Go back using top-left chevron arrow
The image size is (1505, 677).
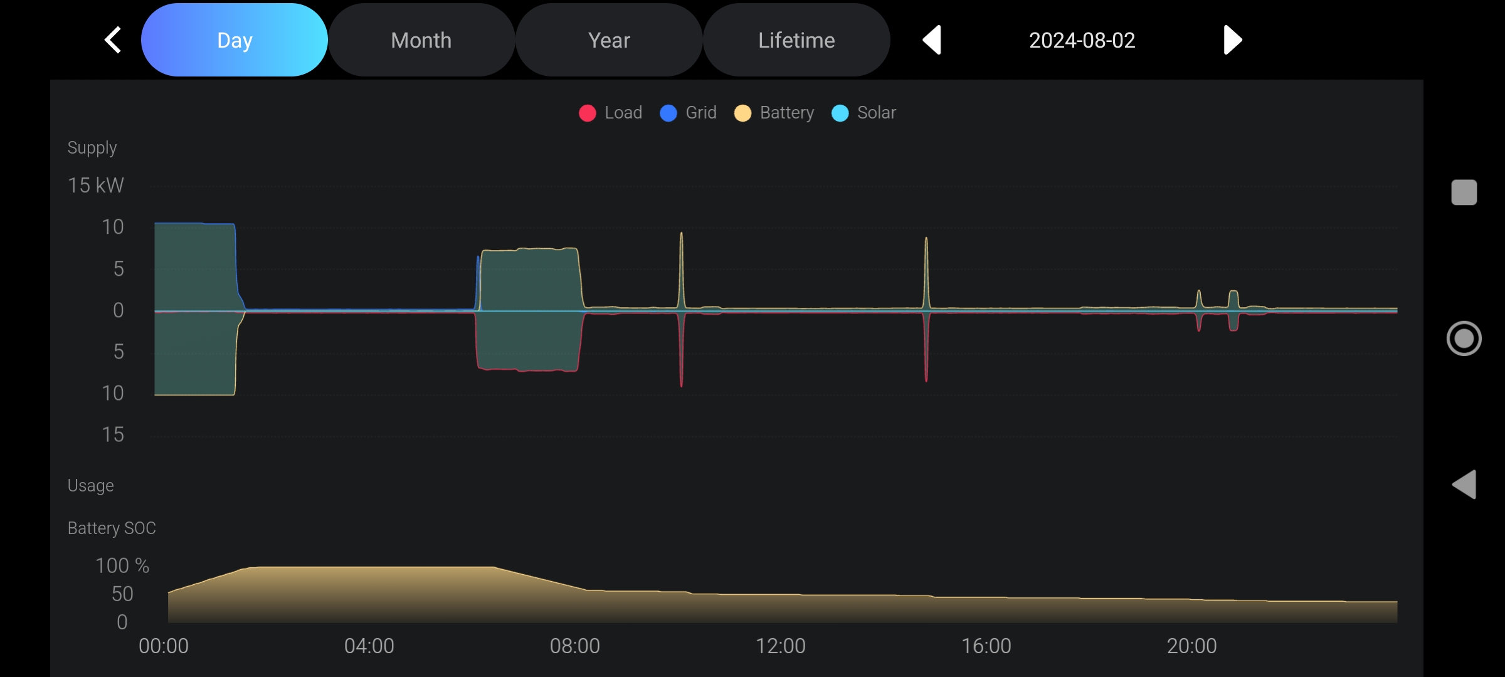click(x=113, y=40)
